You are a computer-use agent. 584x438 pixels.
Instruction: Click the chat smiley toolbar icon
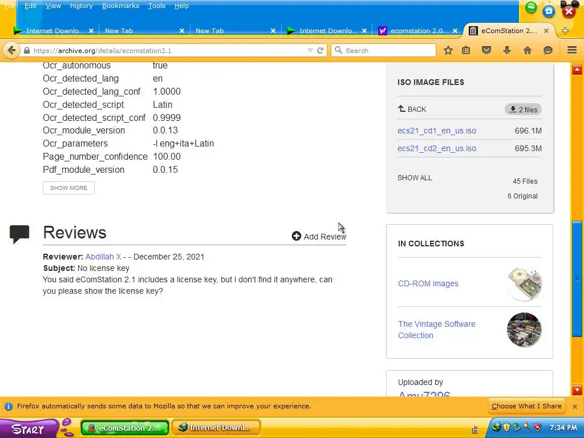[x=548, y=50]
